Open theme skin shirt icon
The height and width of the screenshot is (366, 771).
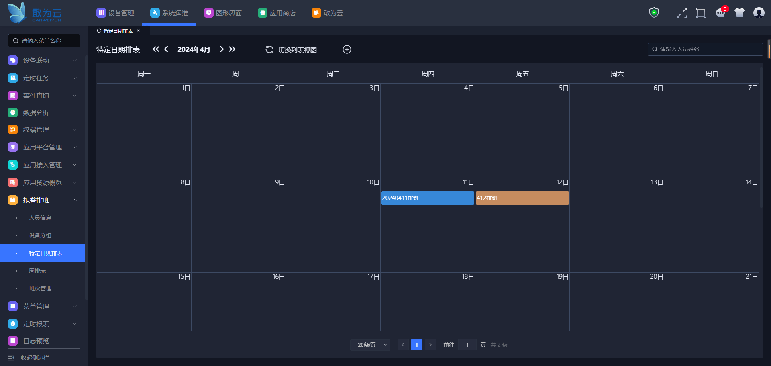740,13
